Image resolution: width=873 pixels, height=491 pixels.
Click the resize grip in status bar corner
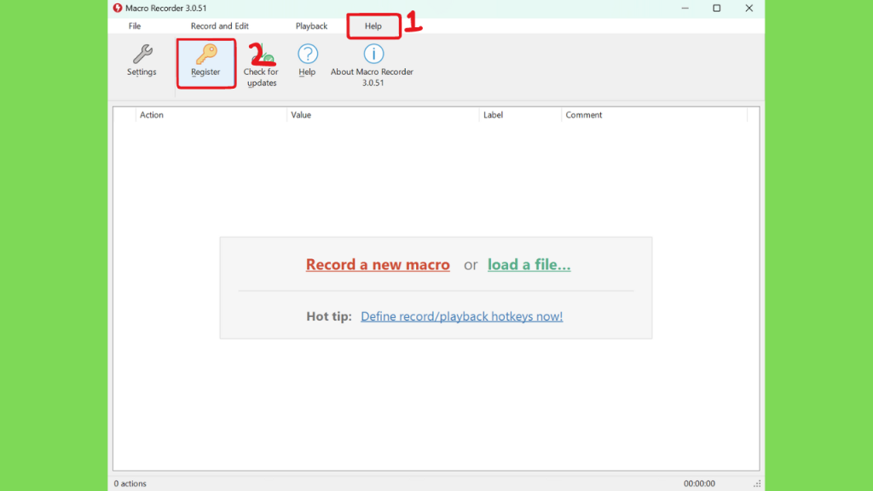757,484
